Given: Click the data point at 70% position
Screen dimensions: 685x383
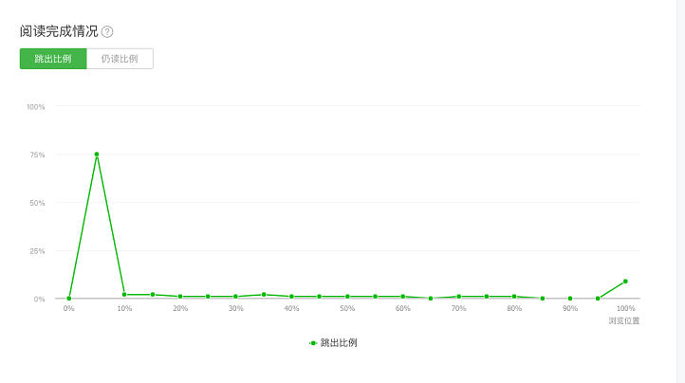Looking at the screenshot, I should [x=458, y=297].
